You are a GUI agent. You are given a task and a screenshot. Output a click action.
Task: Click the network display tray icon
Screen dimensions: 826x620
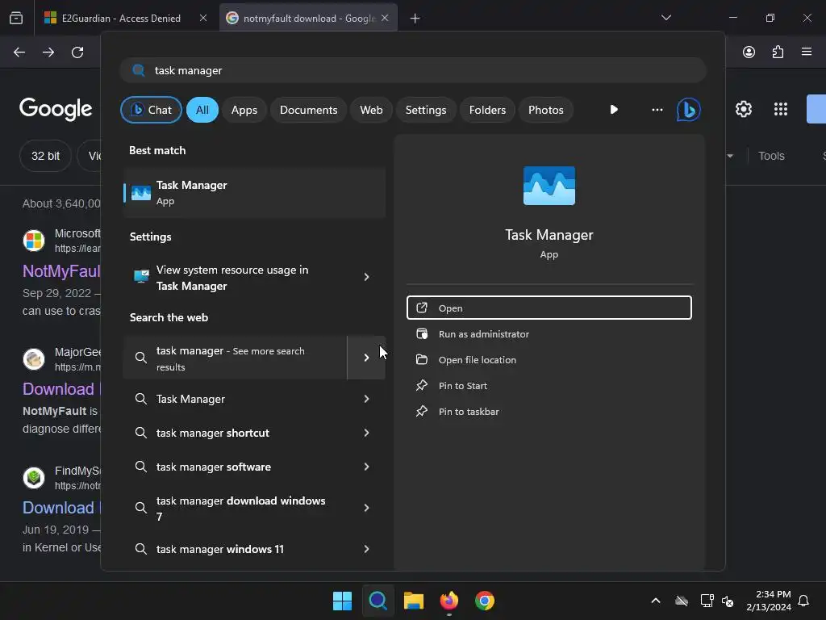(x=707, y=601)
